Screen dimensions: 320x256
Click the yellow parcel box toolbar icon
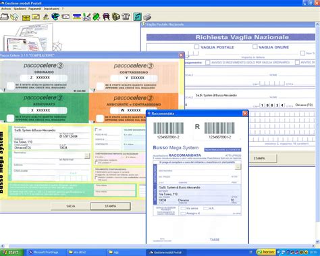[26, 17]
